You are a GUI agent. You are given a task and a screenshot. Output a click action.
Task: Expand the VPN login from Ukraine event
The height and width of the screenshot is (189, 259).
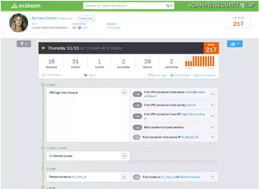point(124,93)
